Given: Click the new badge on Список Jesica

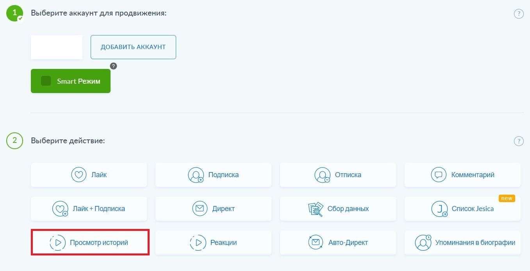Looking at the screenshot, I should tap(507, 198).
